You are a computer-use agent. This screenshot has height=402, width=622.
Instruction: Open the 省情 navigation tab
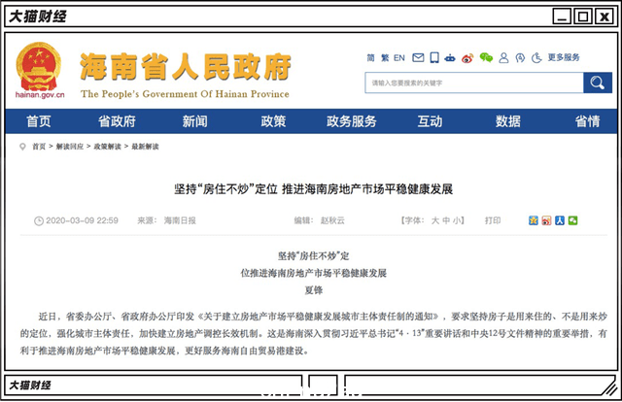pos(587,121)
